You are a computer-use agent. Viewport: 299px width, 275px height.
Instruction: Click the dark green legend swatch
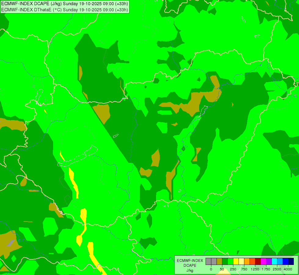tap(225, 261)
